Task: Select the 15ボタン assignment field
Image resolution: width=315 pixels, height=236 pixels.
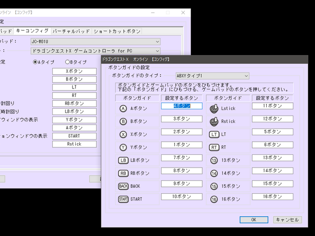Action: click(x=273, y=183)
